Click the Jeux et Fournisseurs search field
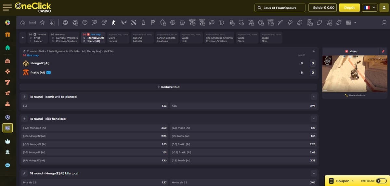Screen dimensions: 390x186 [x=280, y=7]
